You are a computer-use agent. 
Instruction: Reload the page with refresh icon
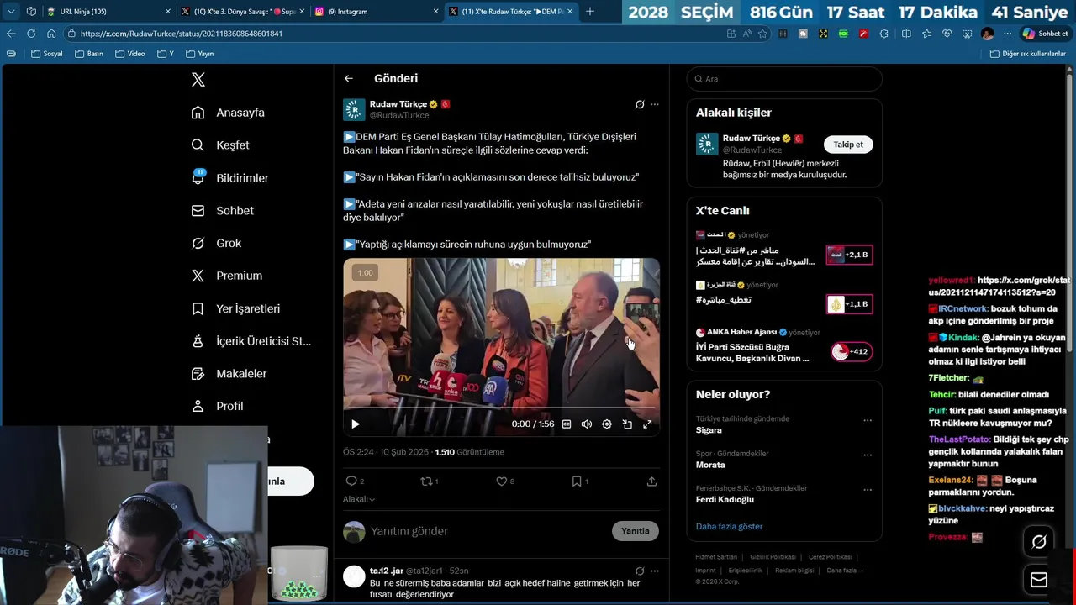(x=31, y=34)
